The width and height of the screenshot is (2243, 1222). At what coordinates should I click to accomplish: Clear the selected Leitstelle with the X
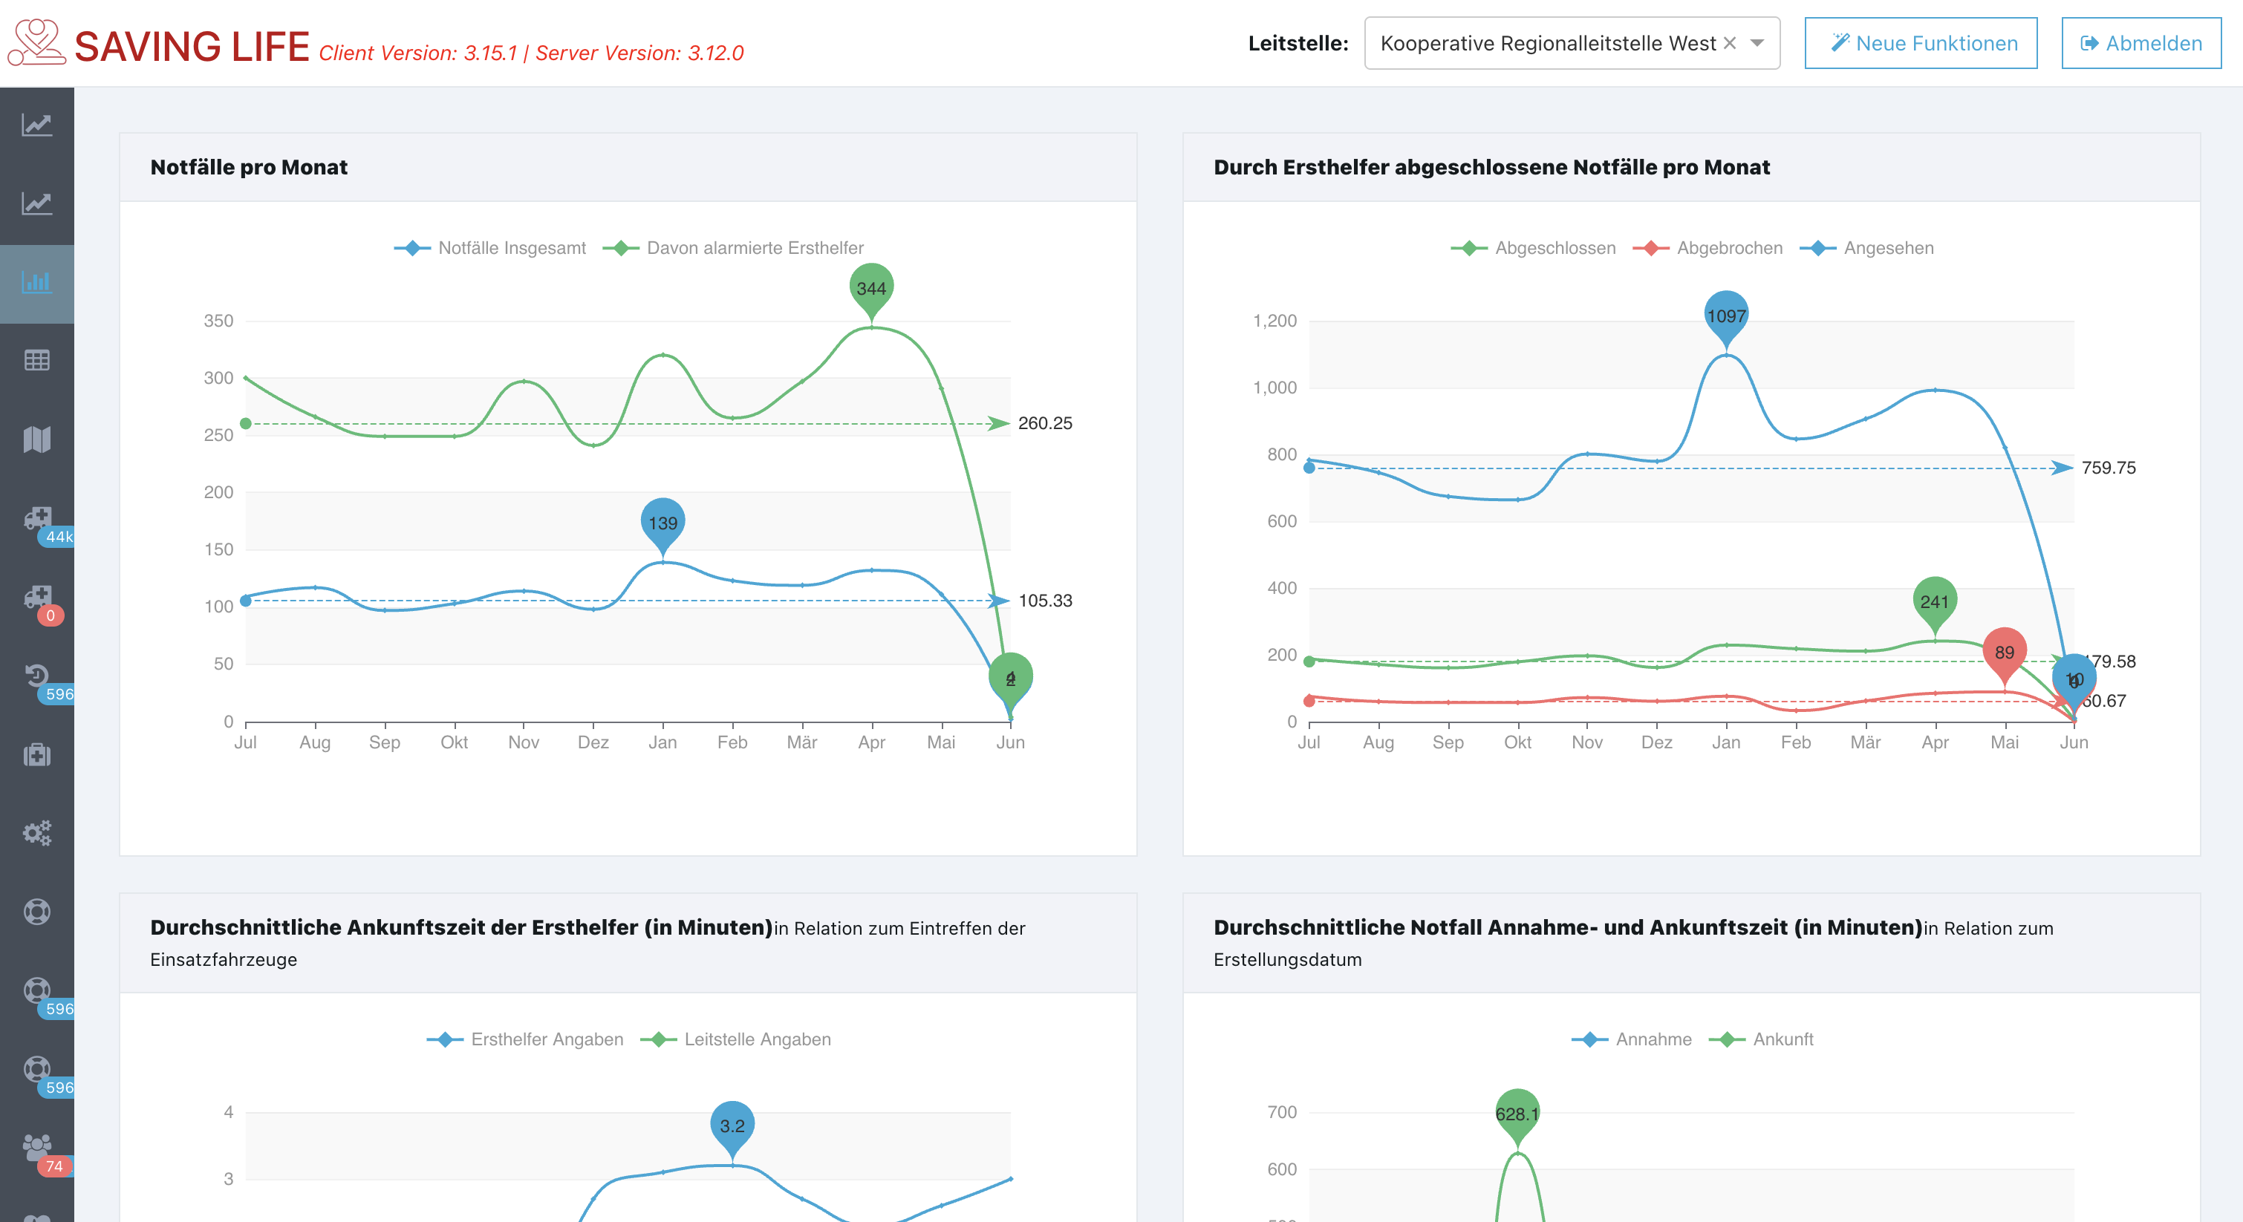click(1730, 42)
